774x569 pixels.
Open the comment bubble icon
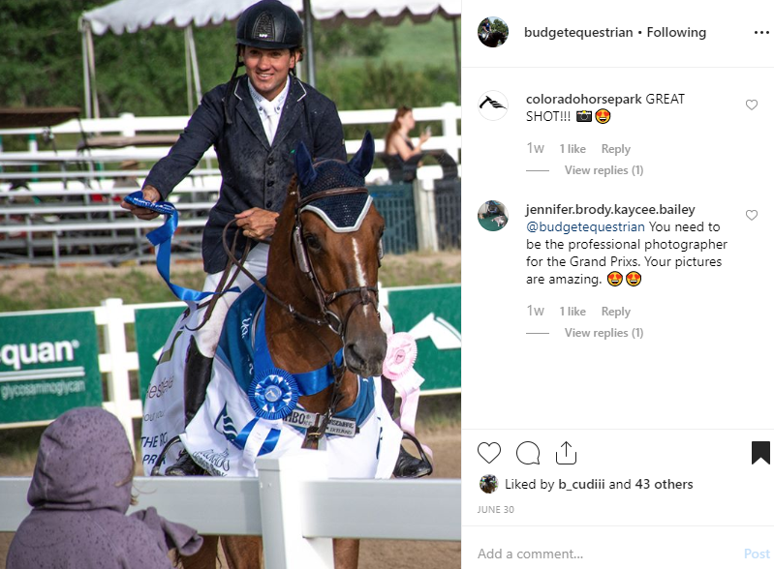tap(528, 453)
